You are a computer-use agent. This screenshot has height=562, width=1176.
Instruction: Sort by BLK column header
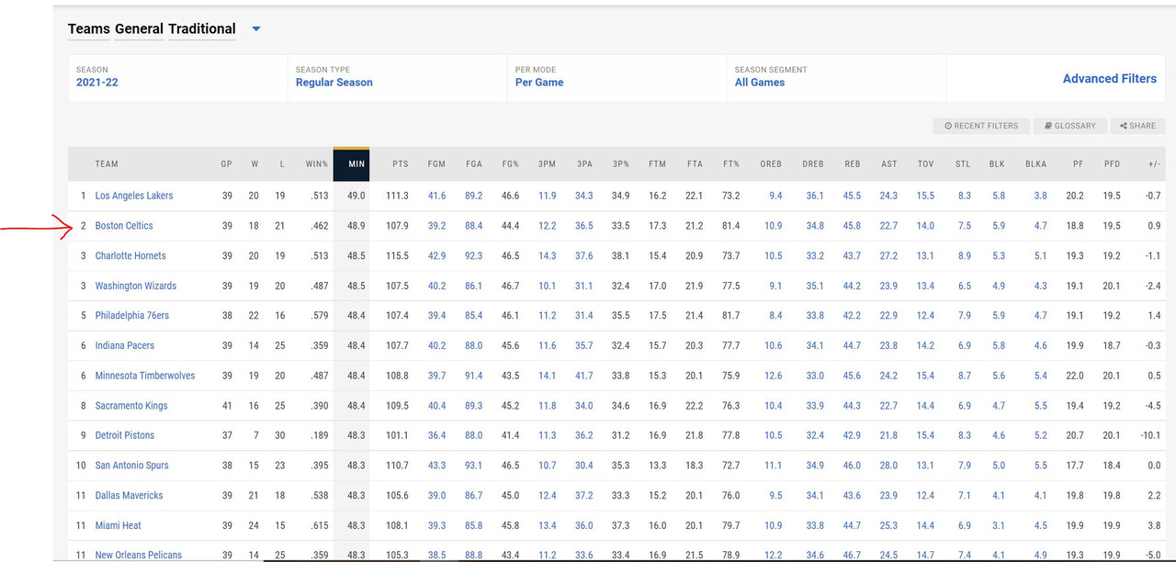pyautogui.click(x=997, y=164)
